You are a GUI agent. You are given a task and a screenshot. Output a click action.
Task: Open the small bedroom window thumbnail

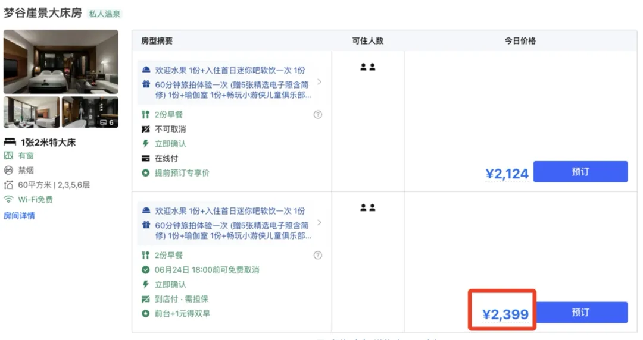[32, 112]
